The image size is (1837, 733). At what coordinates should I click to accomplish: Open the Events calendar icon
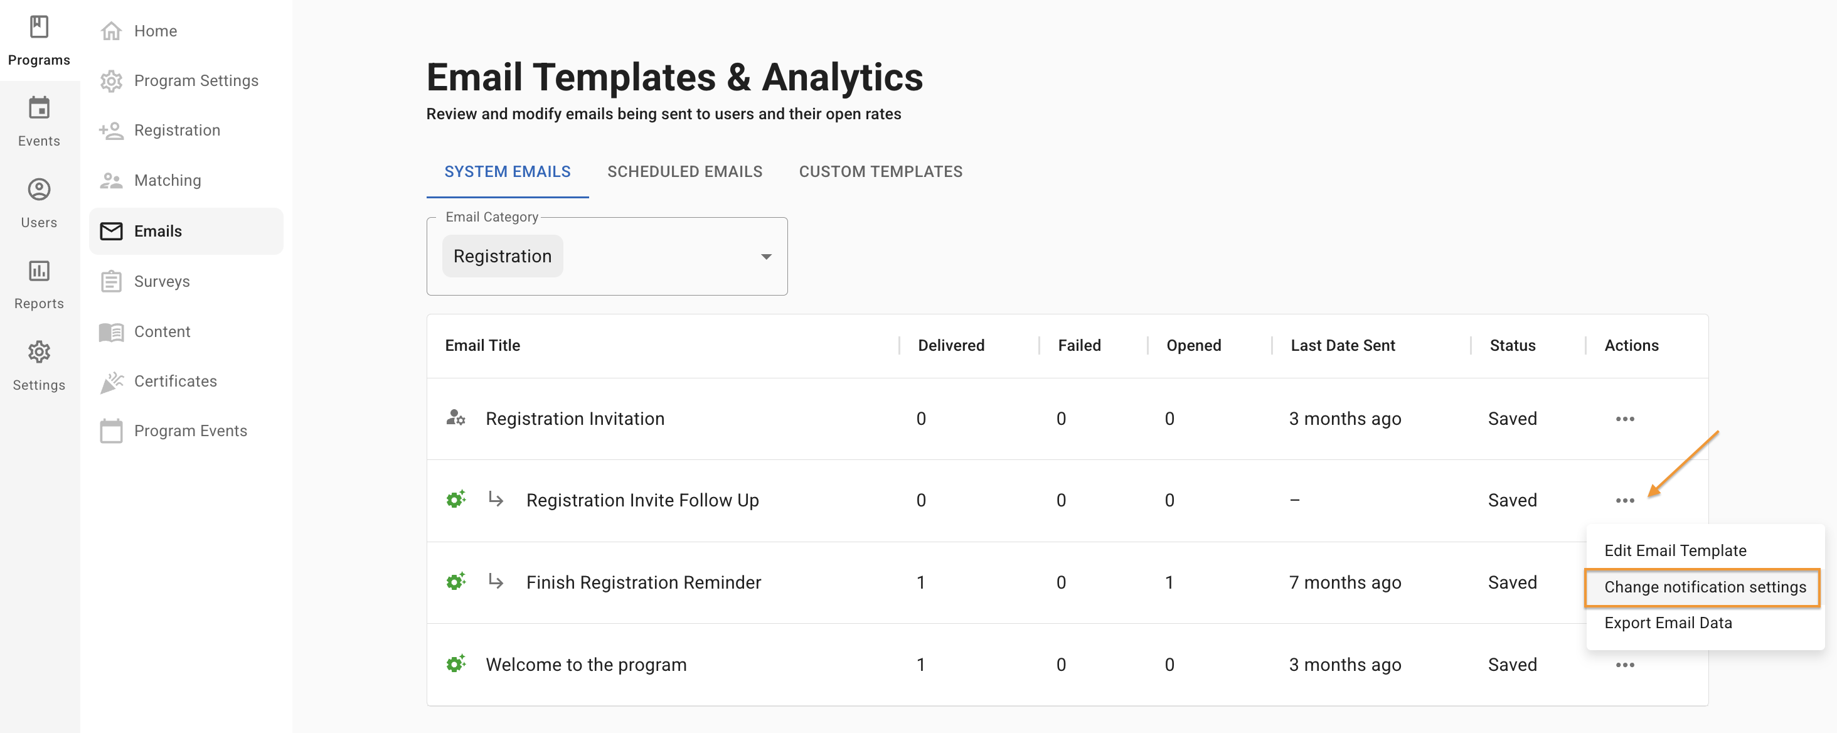38,109
